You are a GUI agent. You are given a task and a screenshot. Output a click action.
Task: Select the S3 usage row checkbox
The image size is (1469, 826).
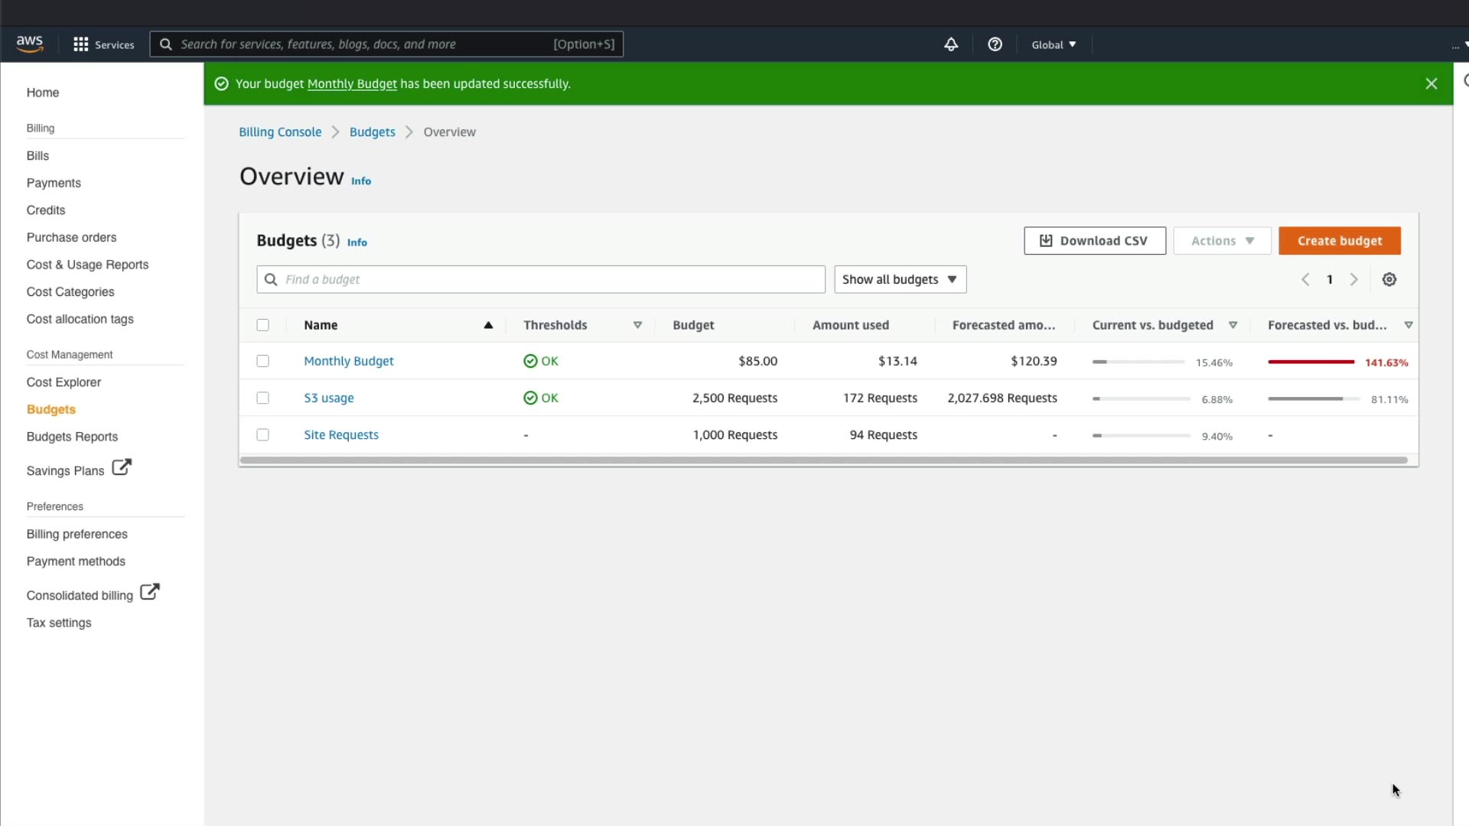click(262, 398)
